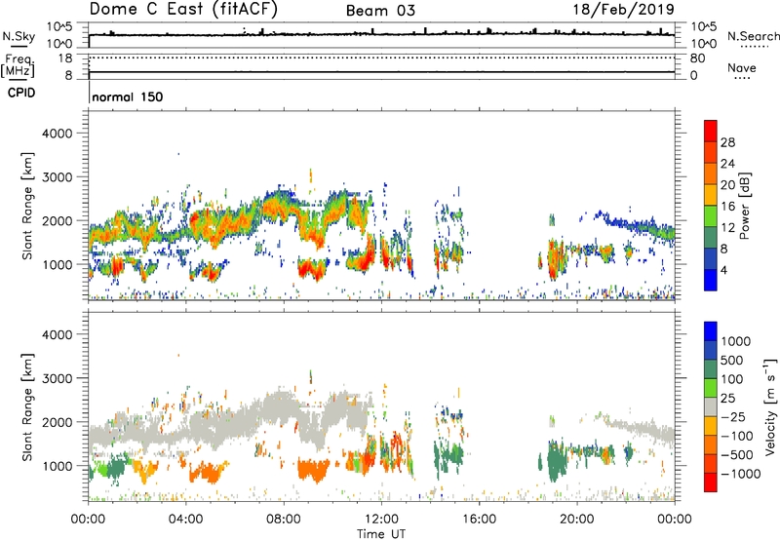Click velocity colorbar blue segment above 1000
Viewport: 780px width, 540px height.
[711, 331]
